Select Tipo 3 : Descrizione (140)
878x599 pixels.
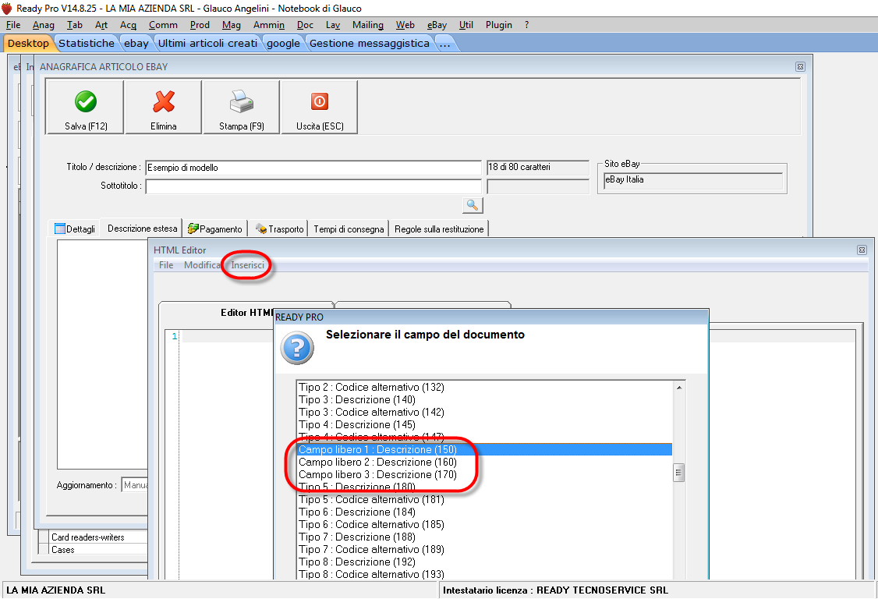tap(485, 399)
